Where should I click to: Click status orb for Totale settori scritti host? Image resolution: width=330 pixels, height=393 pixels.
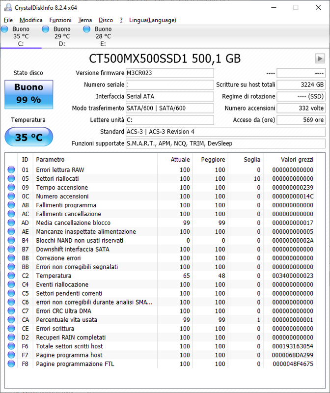[11, 346]
